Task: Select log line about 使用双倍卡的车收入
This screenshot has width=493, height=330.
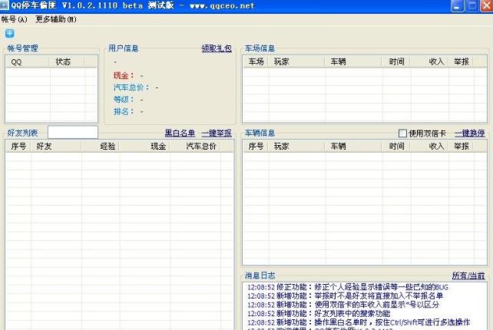Action: (343, 305)
